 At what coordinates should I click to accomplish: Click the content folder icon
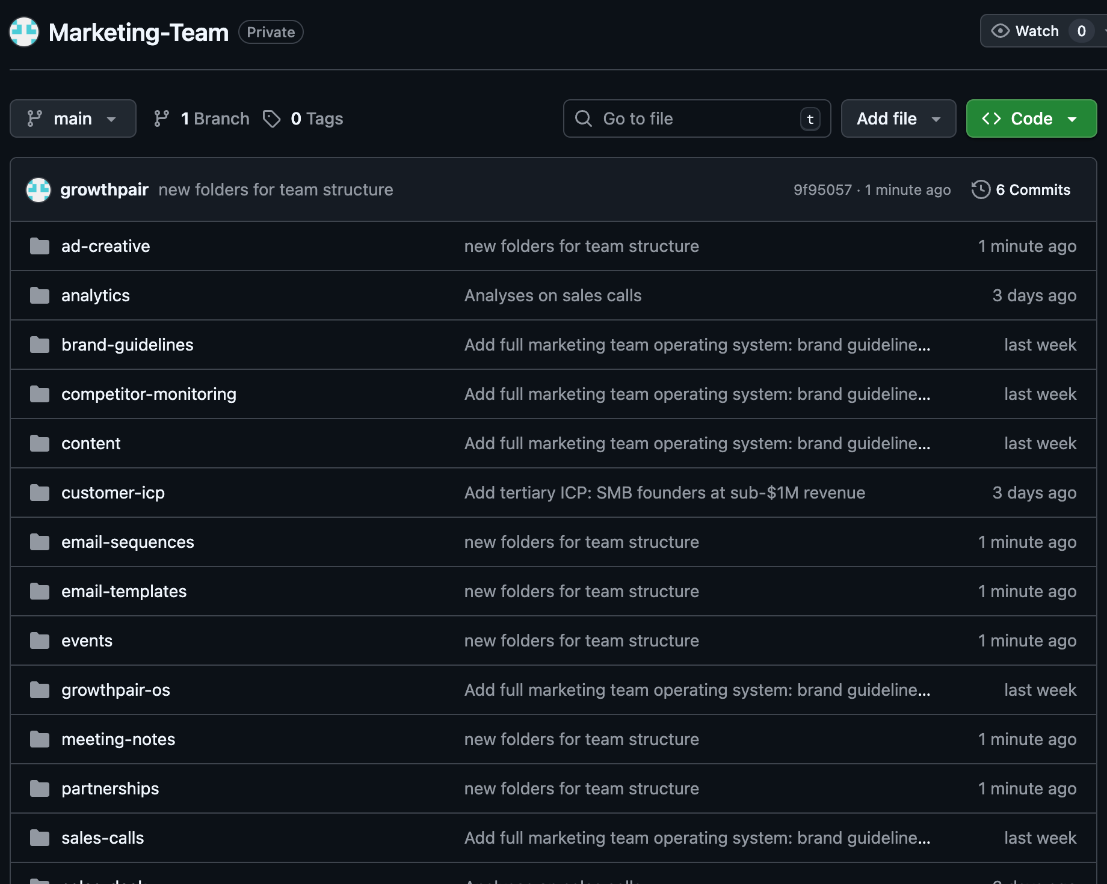[x=40, y=443]
